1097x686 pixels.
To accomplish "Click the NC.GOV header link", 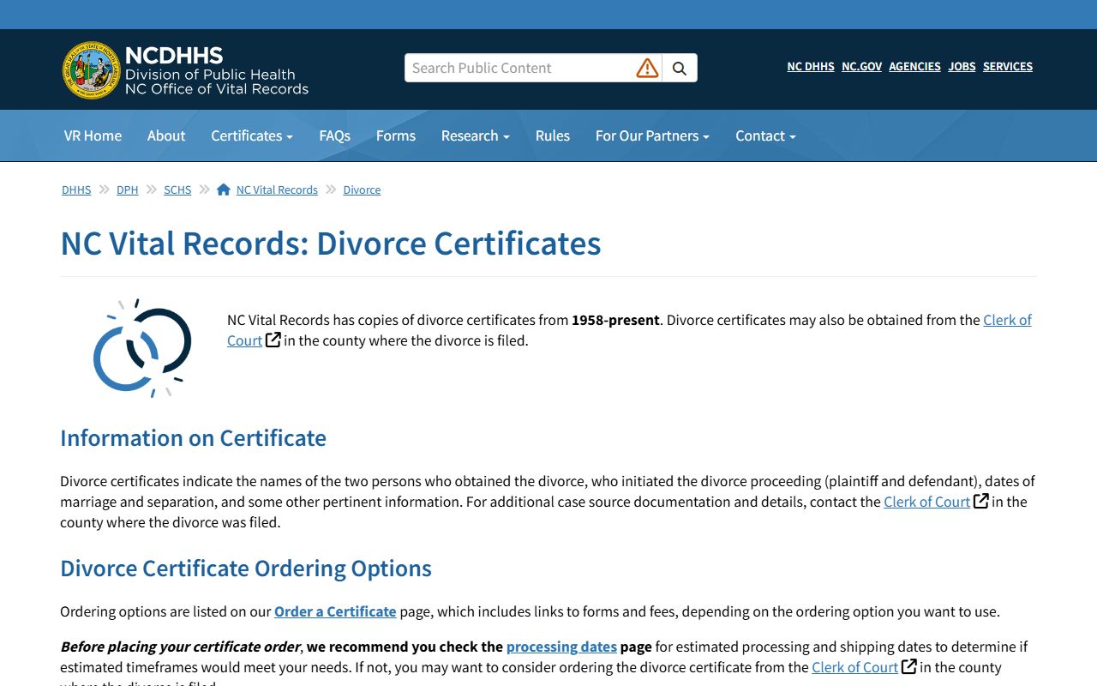I will click(861, 66).
